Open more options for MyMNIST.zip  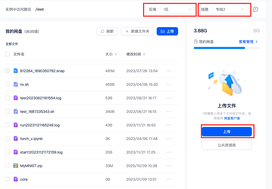tap(169, 166)
